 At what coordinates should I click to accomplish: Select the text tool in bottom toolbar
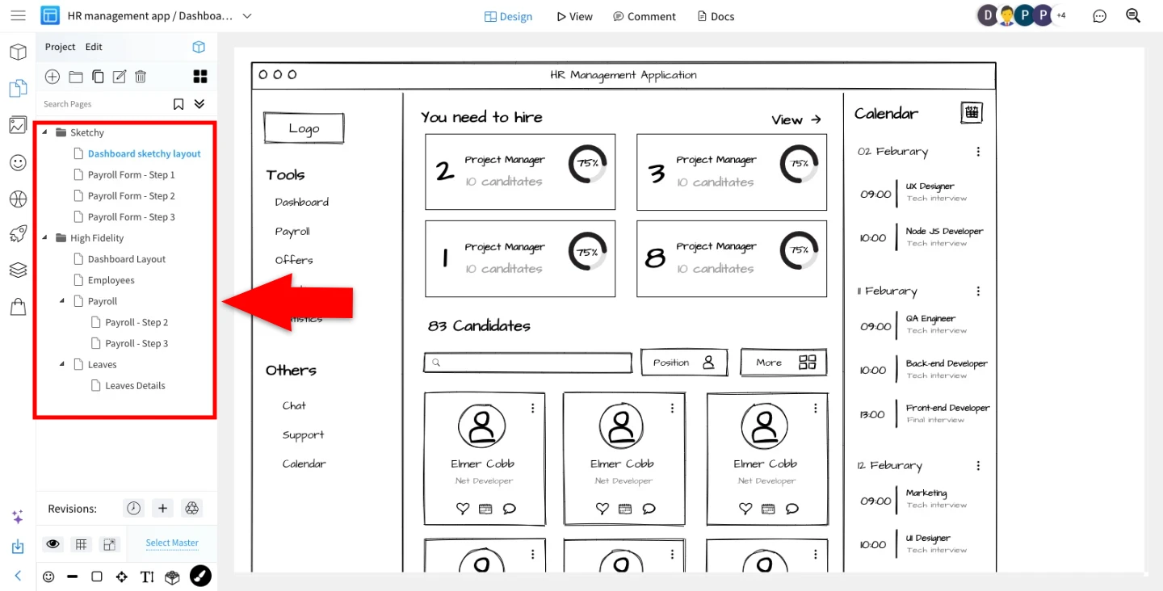click(147, 576)
